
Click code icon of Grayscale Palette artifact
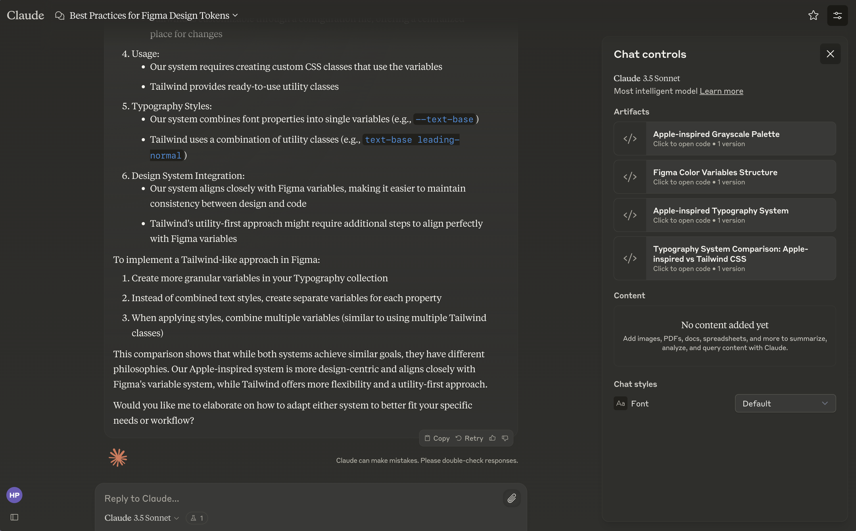[x=630, y=138]
